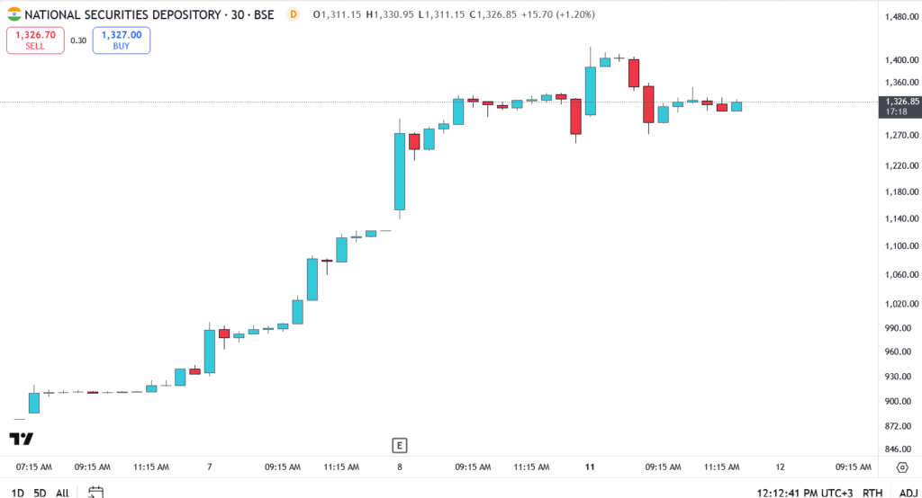Screen dimensions: 922x498
Task: Click date 8 on the time axis
Action: (x=400, y=467)
